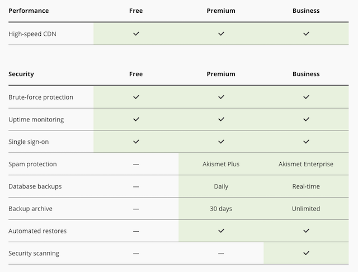The width and height of the screenshot is (358, 272).
Task: Click the Business header in Performance table
Action: (306, 11)
